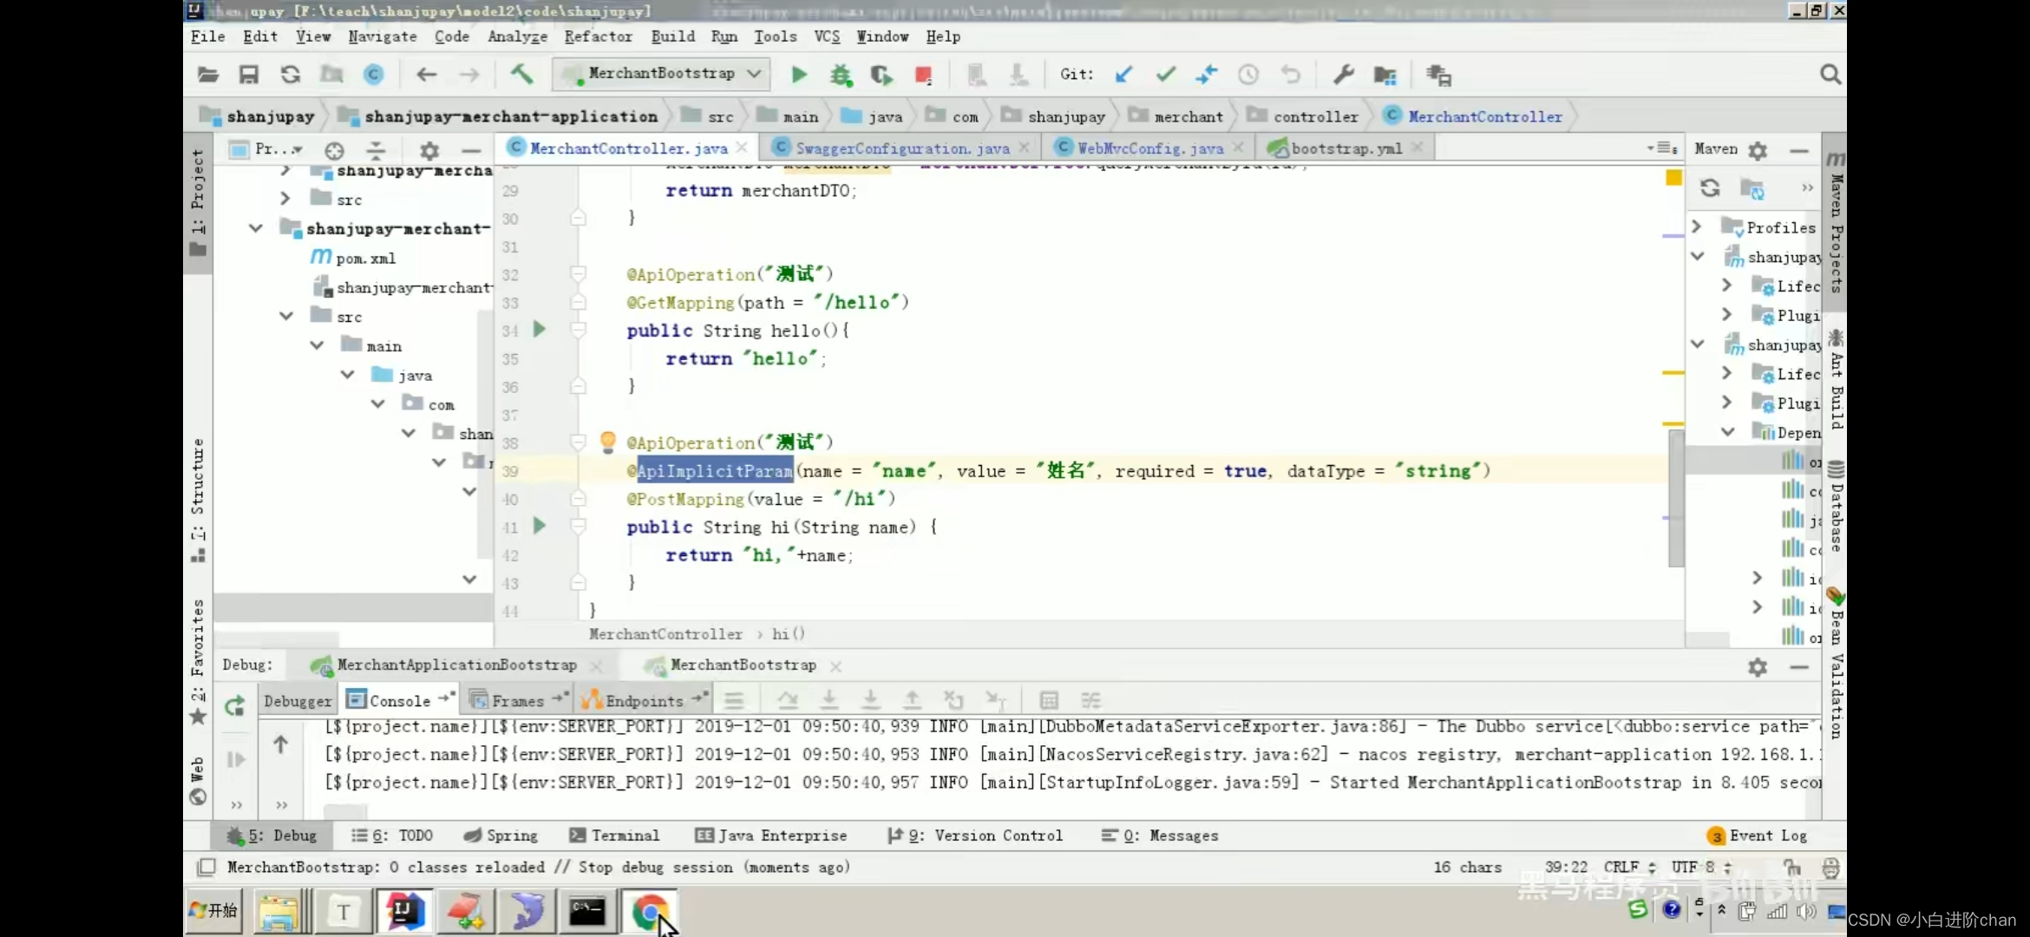The width and height of the screenshot is (2030, 937).
Task: Open Chrome from the Windows taskbar
Action: [x=649, y=912]
